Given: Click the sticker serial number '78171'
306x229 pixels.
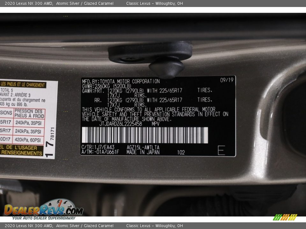Looking at the screenshot, I should (52, 134).
